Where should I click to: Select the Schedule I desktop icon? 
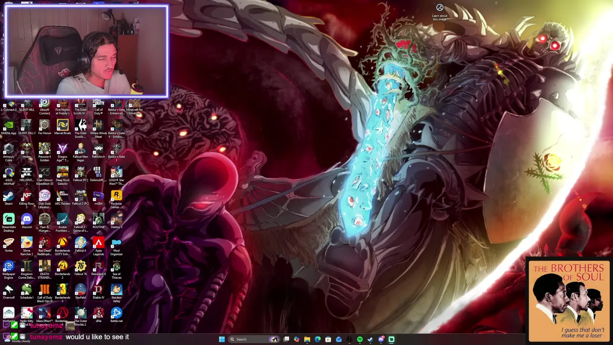click(x=26, y=292)
